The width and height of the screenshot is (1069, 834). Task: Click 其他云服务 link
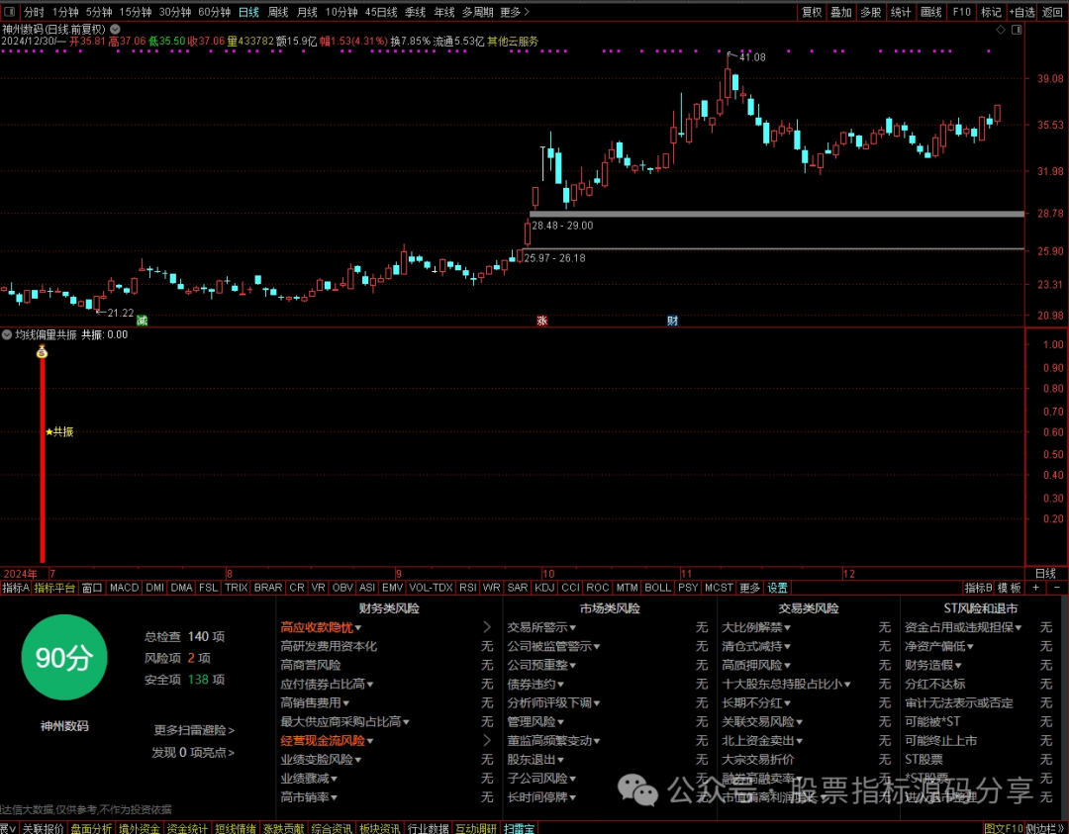[512, 42]
